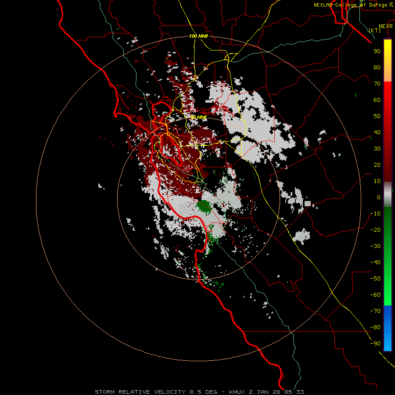Click the 20 value on the velocity scale
Screen dimensions: 395x395
(377, 165)
